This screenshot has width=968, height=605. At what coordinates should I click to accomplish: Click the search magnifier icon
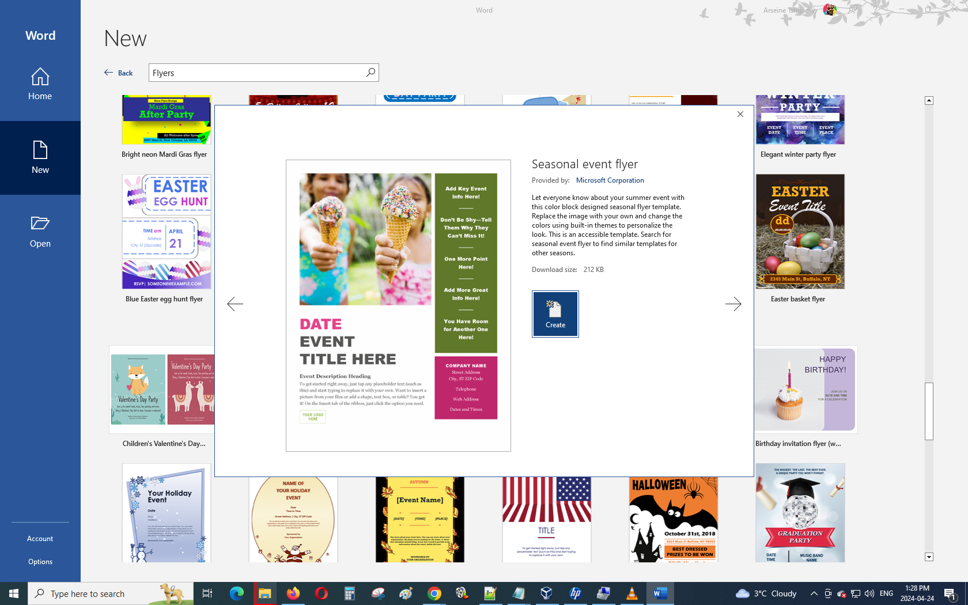pyautogui.click(x=370, y=73)
